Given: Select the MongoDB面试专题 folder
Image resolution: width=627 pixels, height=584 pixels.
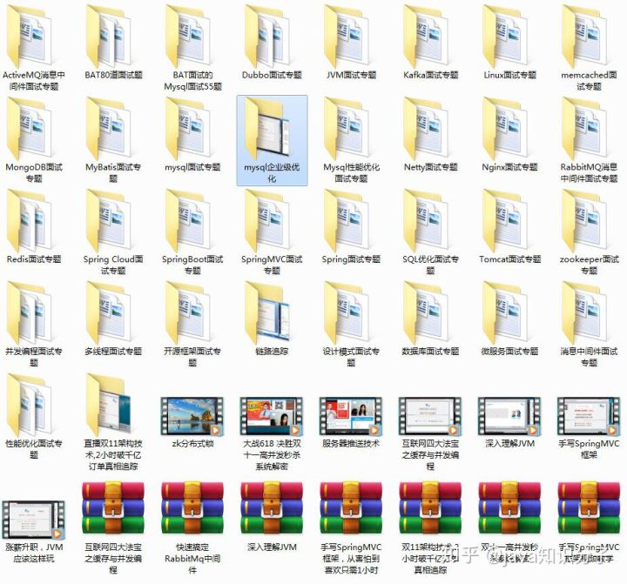Looking at the screenshot, I should pyautogui.click(x=33, y=131).
